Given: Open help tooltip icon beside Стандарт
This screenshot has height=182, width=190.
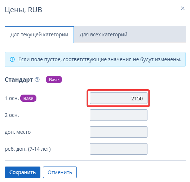Looking at the screenshot, I should coord(37,79).
